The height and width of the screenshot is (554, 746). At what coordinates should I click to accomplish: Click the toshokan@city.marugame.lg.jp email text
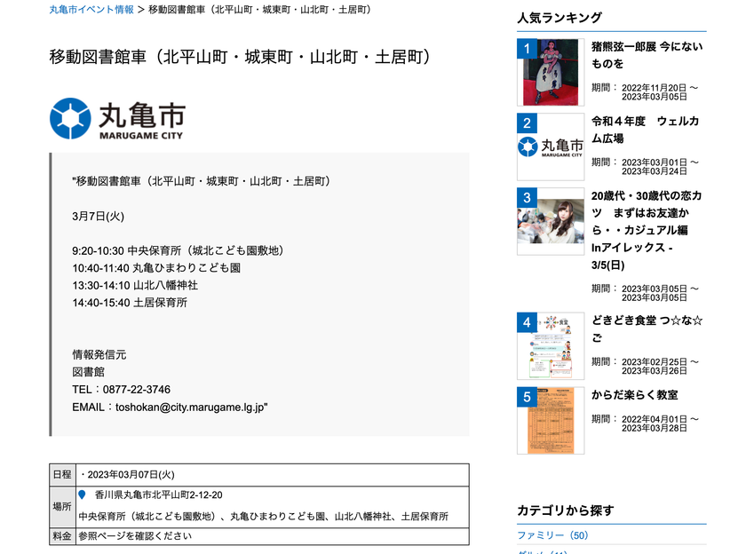[x=190, y=407]
